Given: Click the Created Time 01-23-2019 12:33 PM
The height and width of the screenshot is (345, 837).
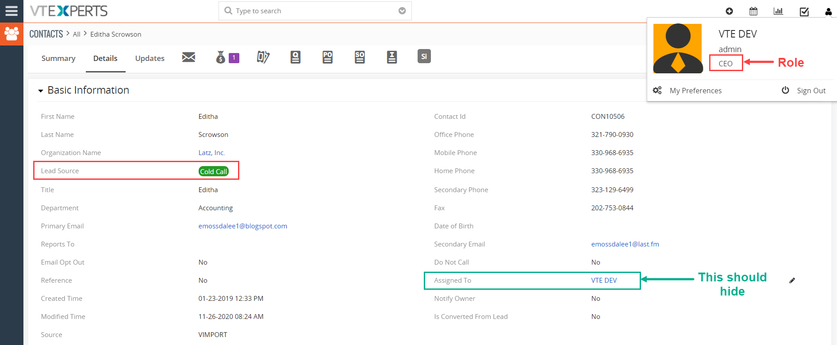Looking at the screenshot, I should pos(231,299).
